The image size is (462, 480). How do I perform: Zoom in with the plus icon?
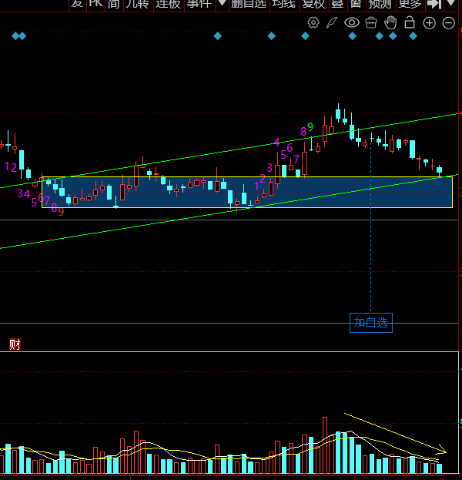[429, 23]
